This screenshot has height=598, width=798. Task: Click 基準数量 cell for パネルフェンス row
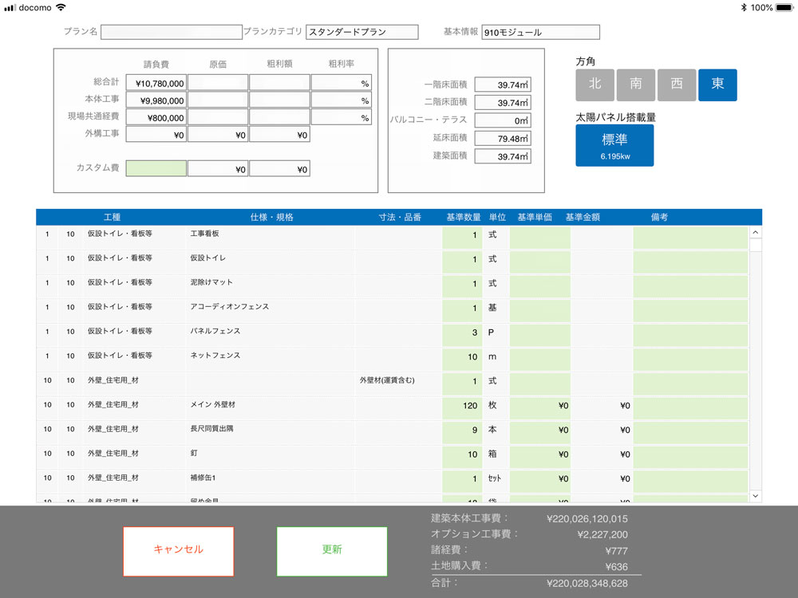click(x=461, y=335)
